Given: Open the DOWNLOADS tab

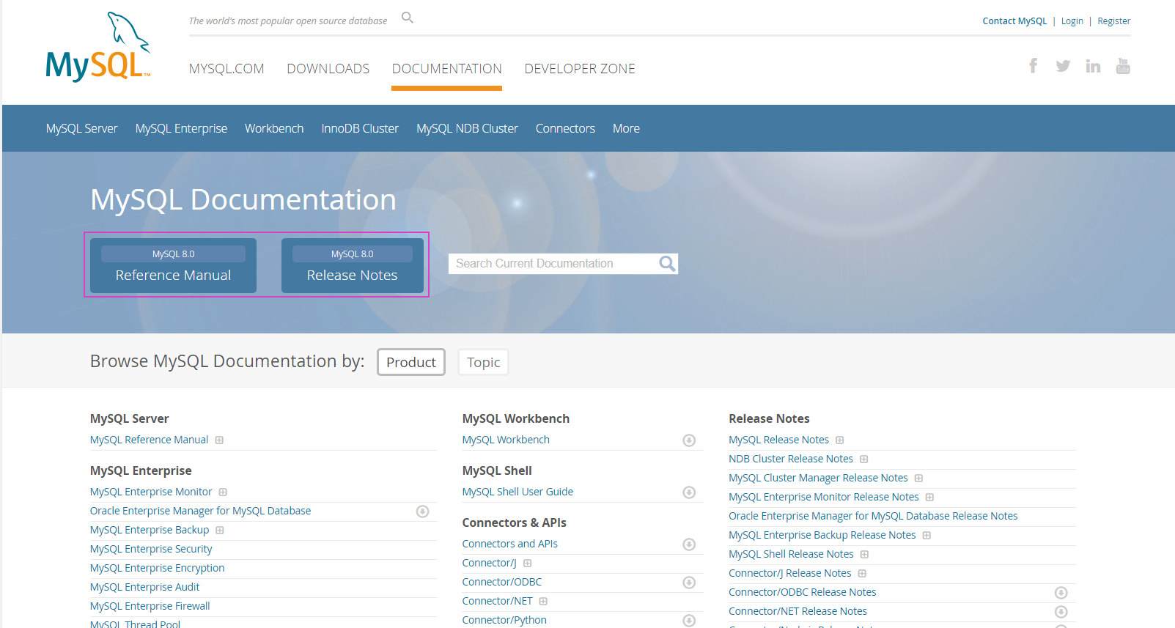Looking at the screenshot, I should 328,69.
